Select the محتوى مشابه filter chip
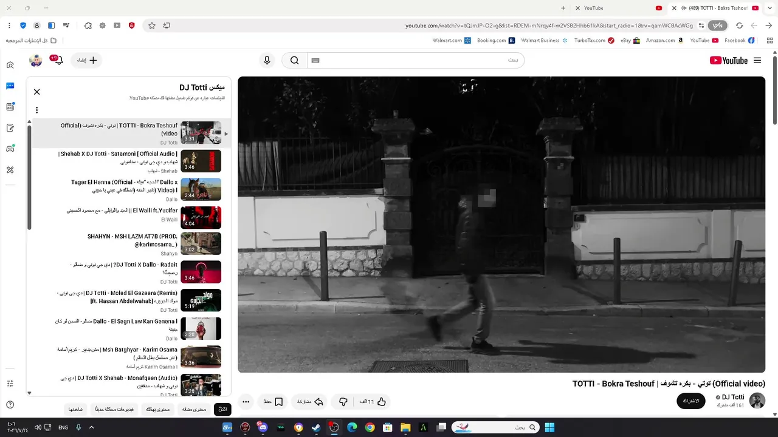This screenshot has width=778, height=437. (x=194, y=409)
